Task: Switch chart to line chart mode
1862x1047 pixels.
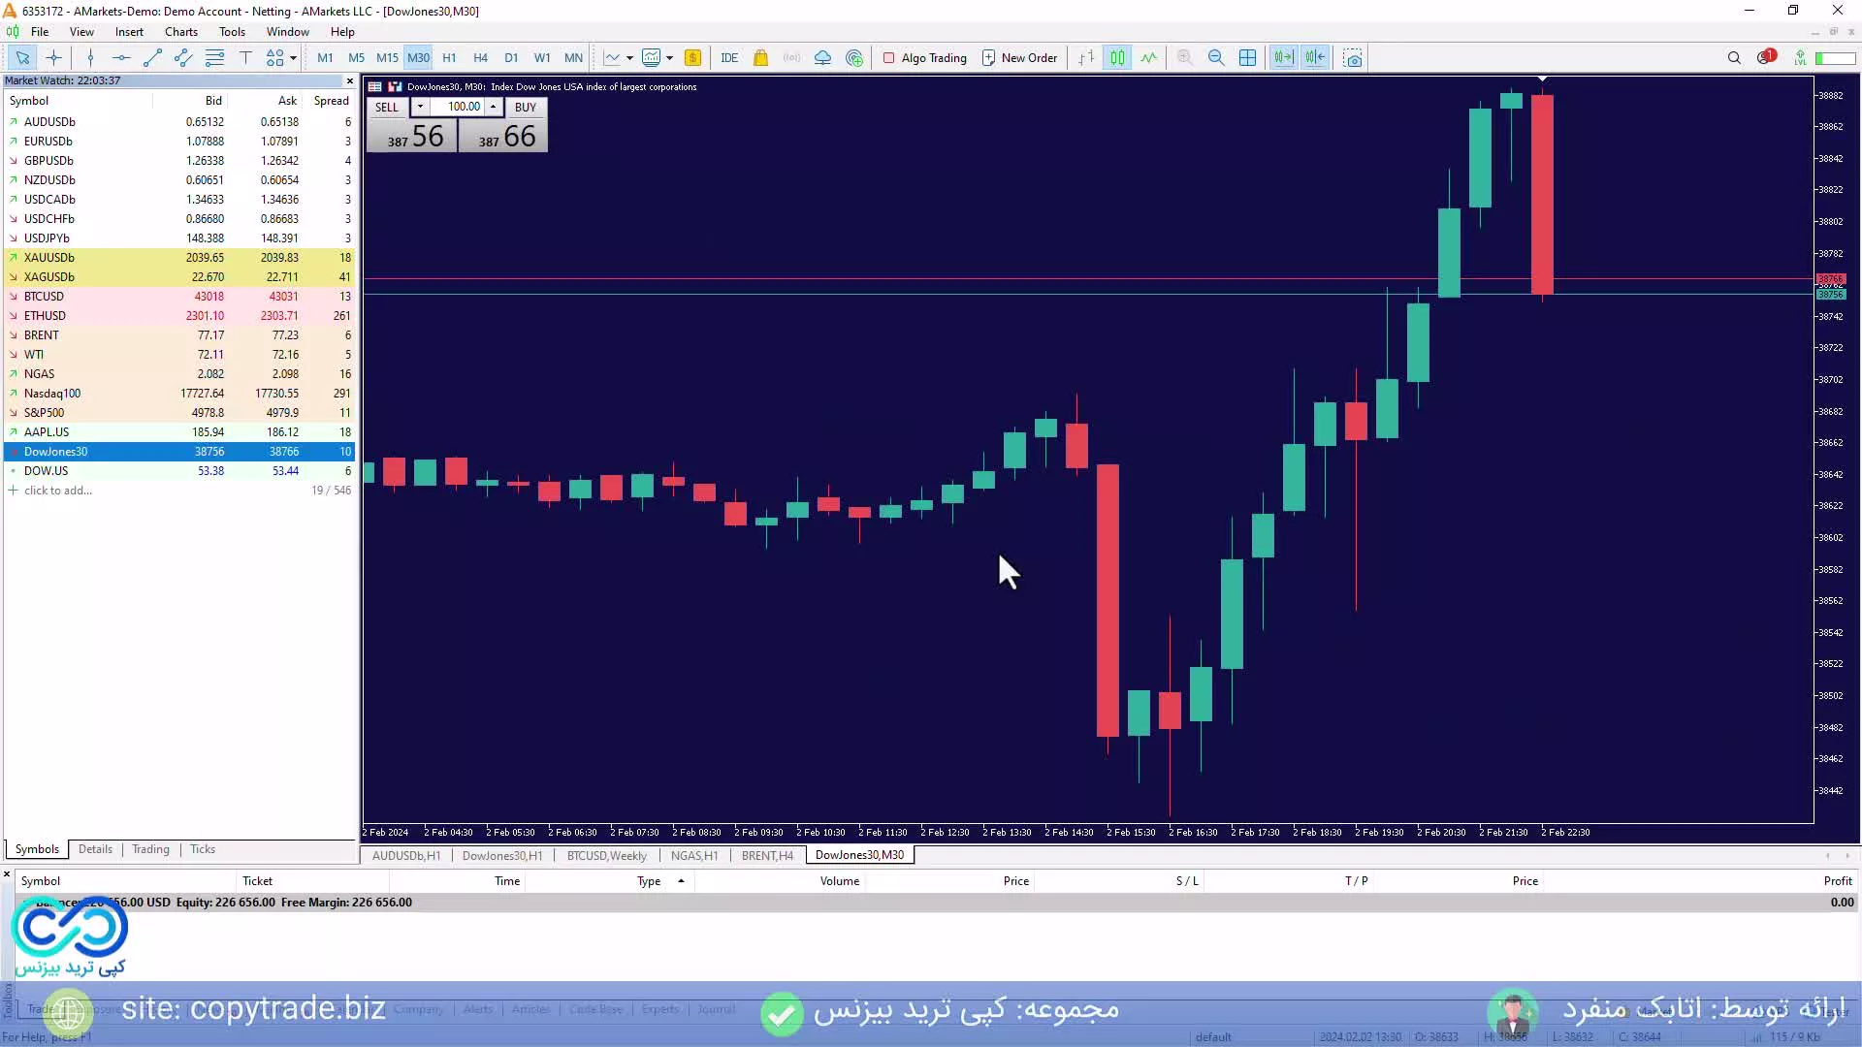Action: point(1148,58)
